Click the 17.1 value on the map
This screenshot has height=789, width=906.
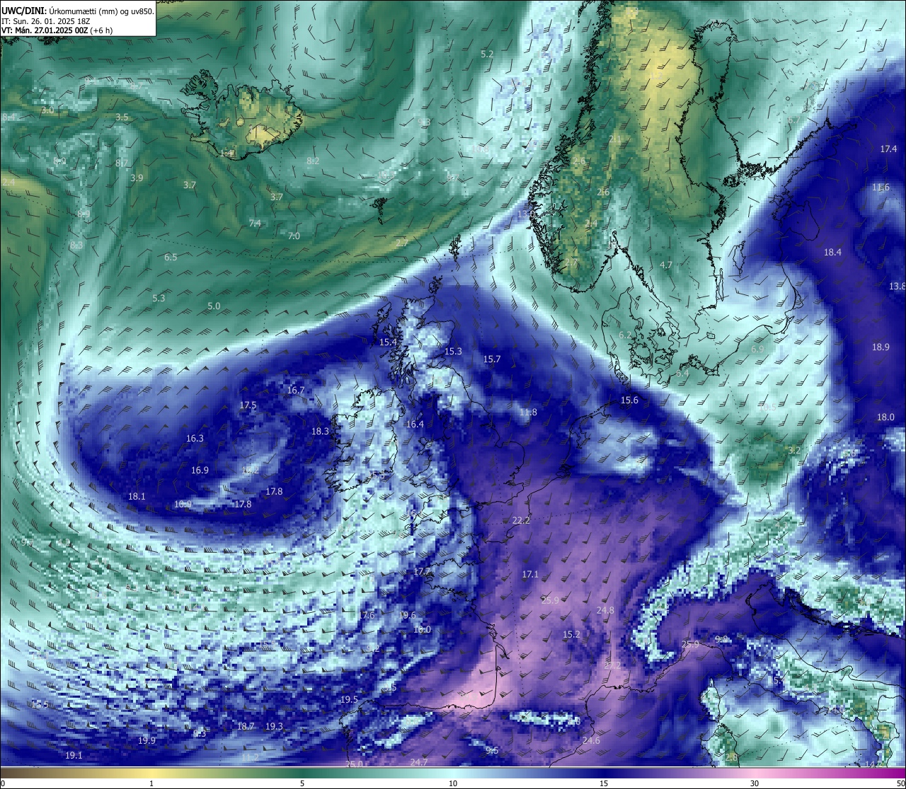[530, 574]
